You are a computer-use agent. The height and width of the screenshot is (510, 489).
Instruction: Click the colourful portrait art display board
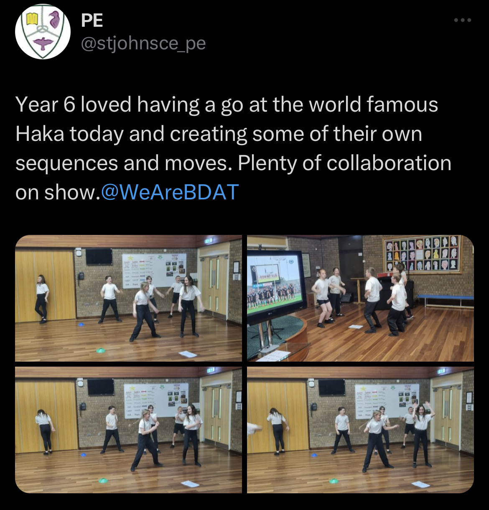(x=422, y=253)
